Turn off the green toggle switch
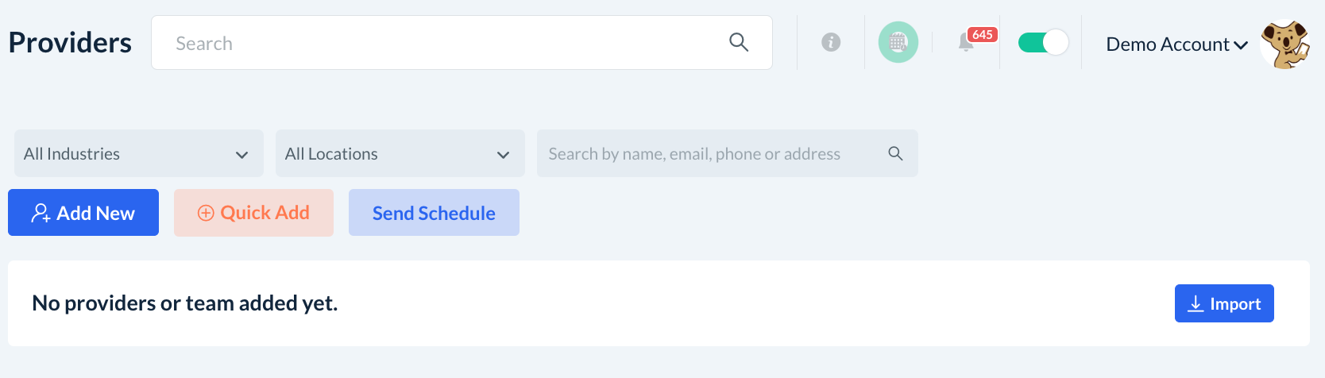 click(x=1043, y=42)
